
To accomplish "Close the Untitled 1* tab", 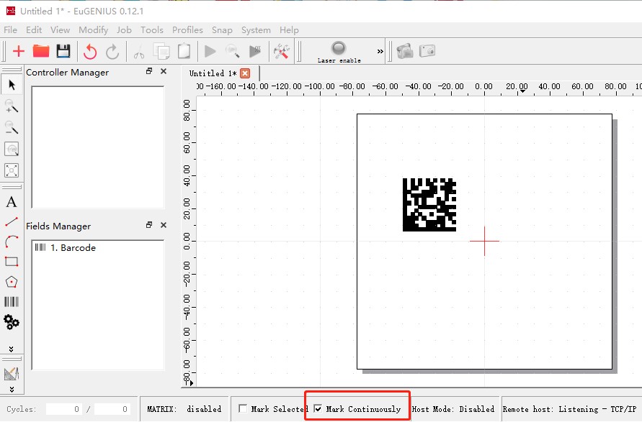I will click(245, 73).
